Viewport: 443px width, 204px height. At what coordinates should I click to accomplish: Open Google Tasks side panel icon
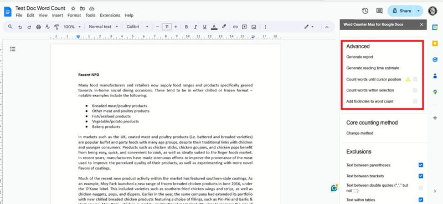tap(435, 60)
